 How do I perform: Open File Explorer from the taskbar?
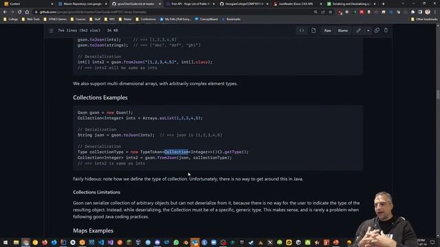[16, 242]
